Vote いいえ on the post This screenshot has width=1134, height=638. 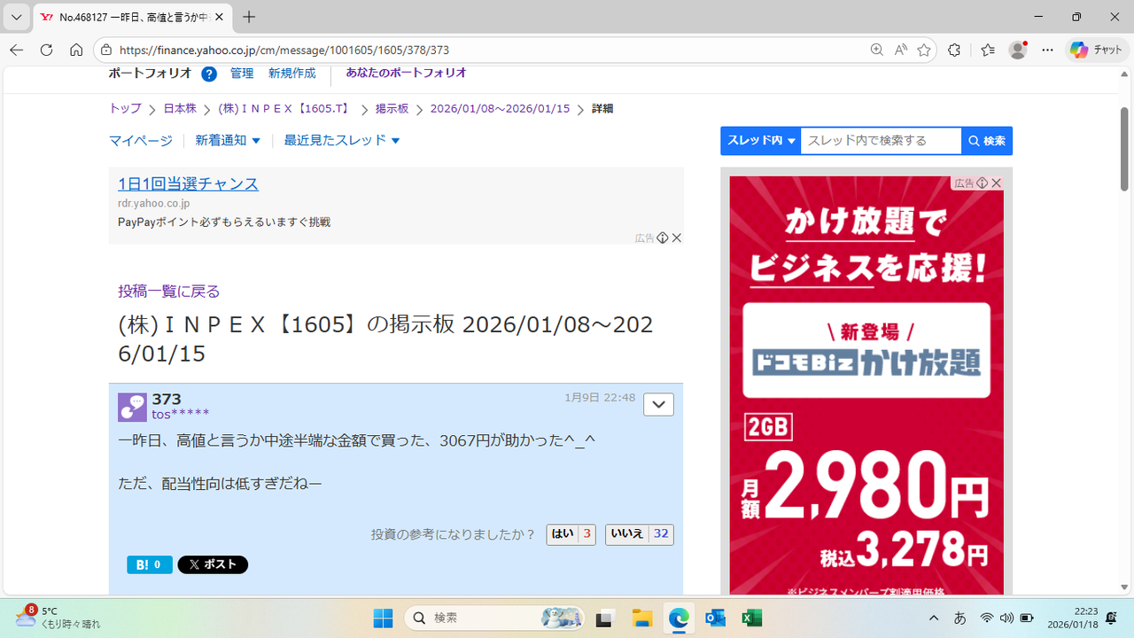639,534
